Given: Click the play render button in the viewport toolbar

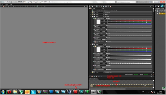Looking at the screenshot, I should pyautogui.click(x=13, y=6).
